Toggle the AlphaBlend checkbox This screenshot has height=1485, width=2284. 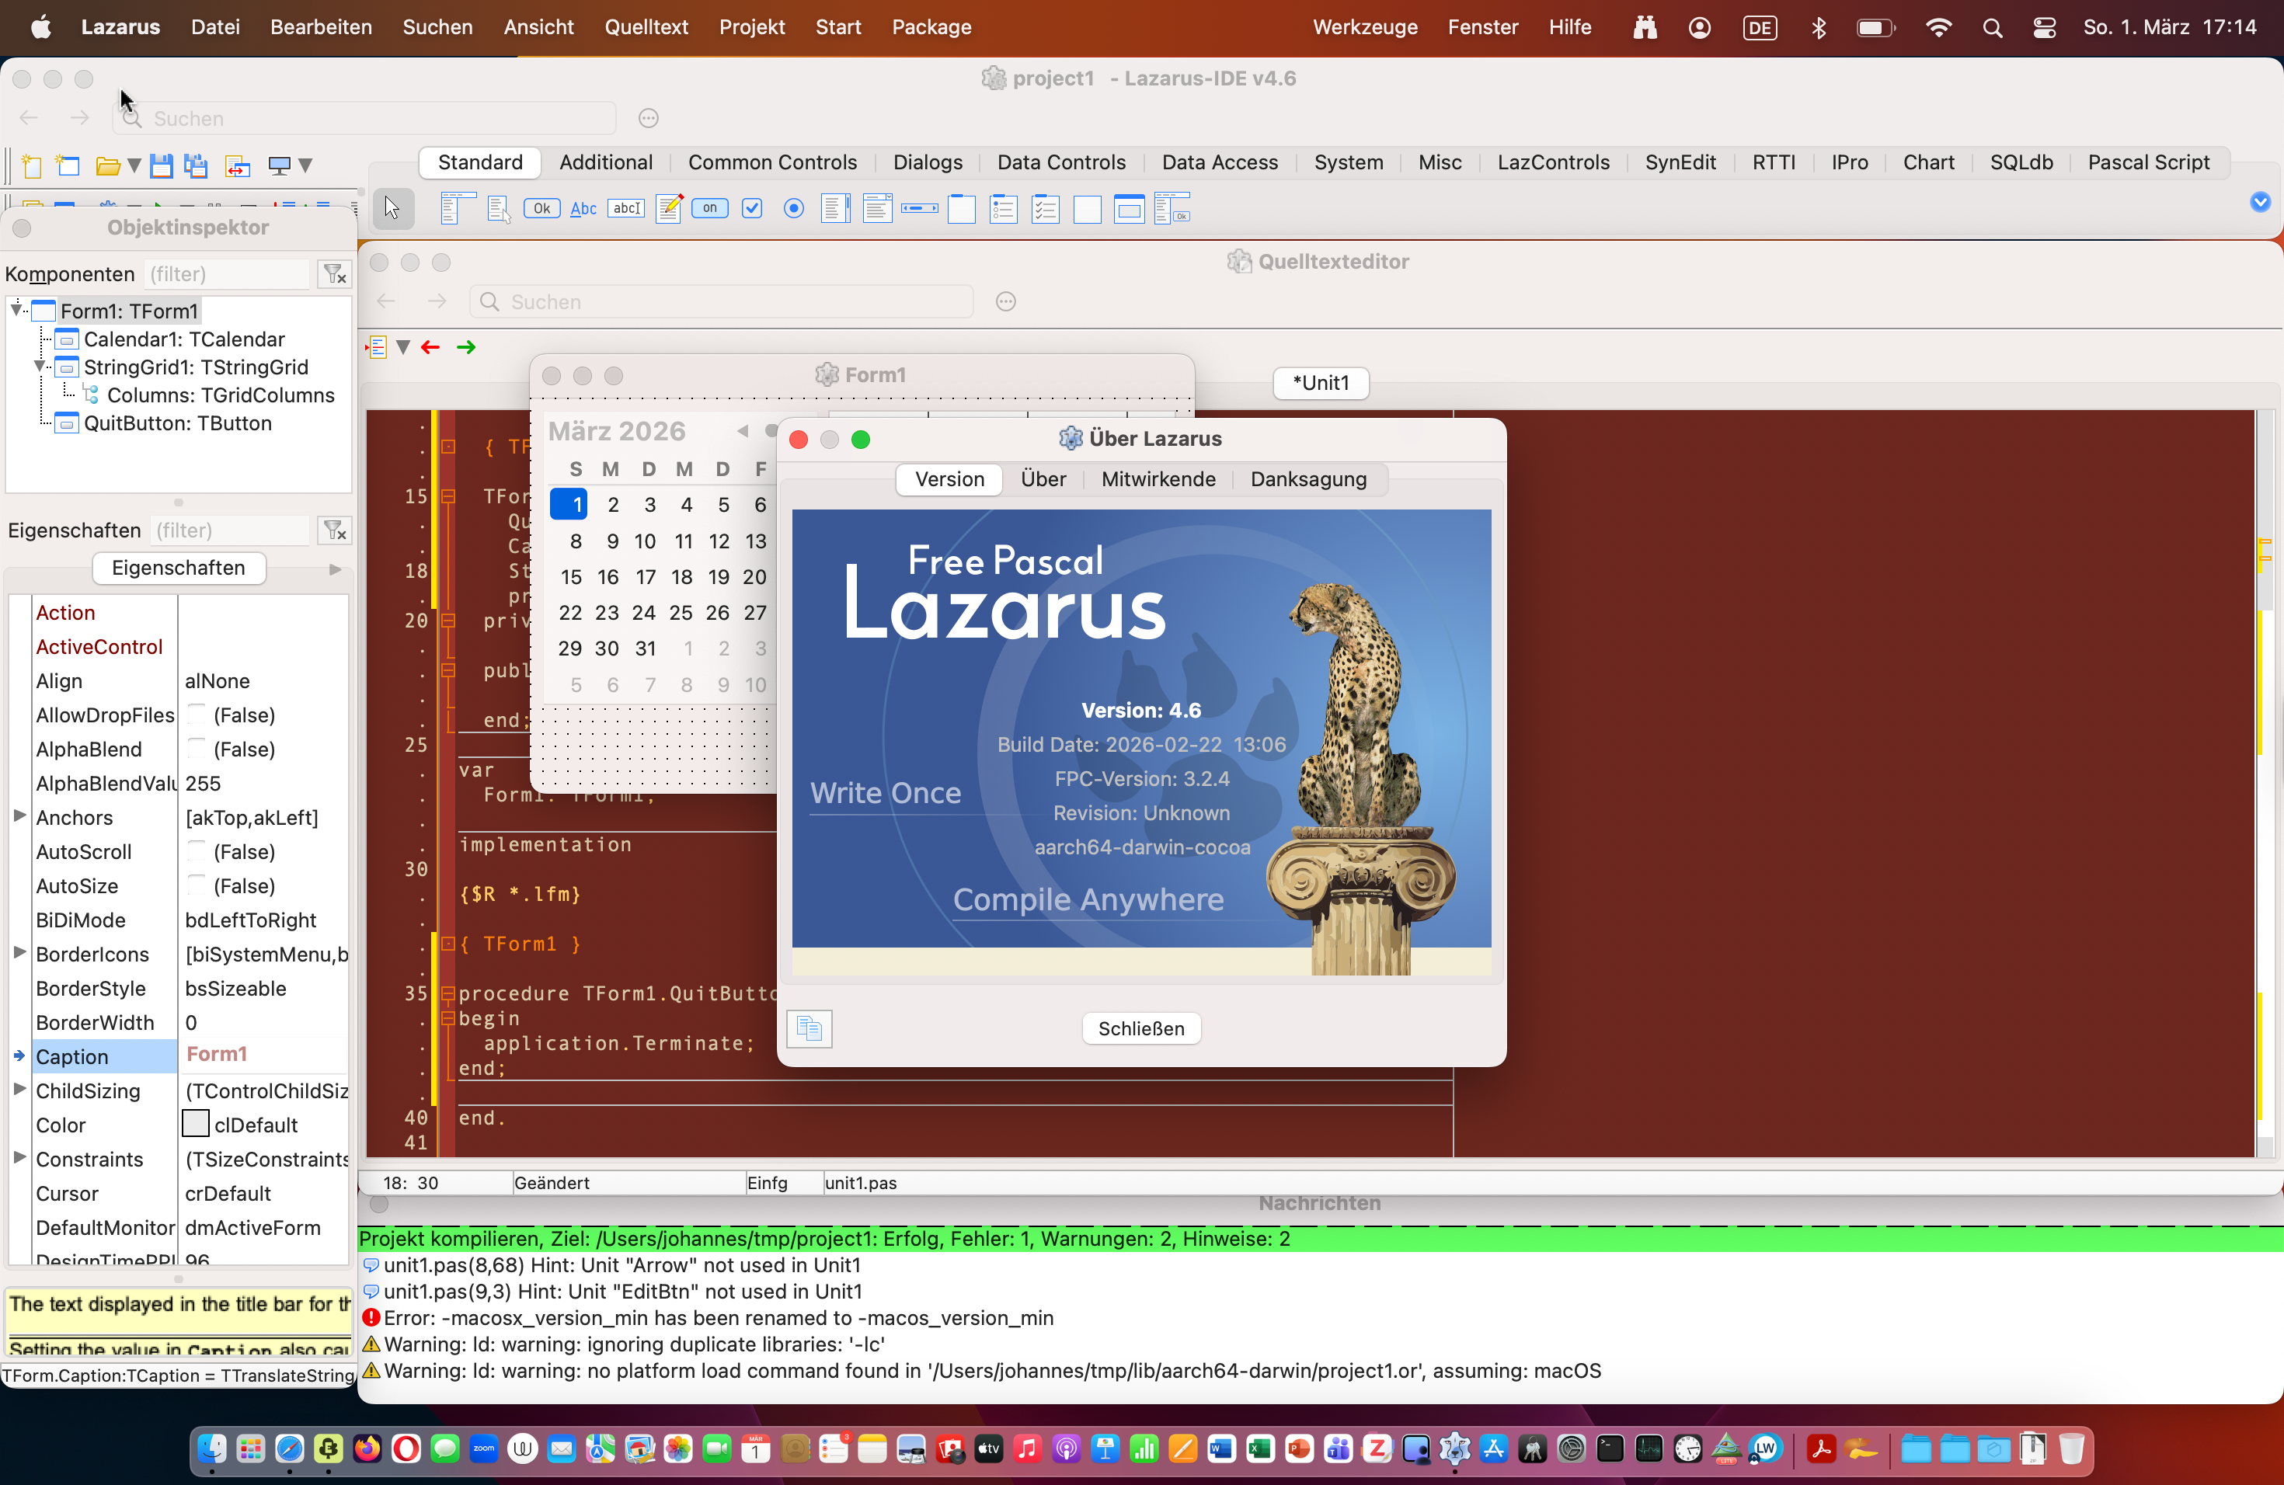coord(197,749)
